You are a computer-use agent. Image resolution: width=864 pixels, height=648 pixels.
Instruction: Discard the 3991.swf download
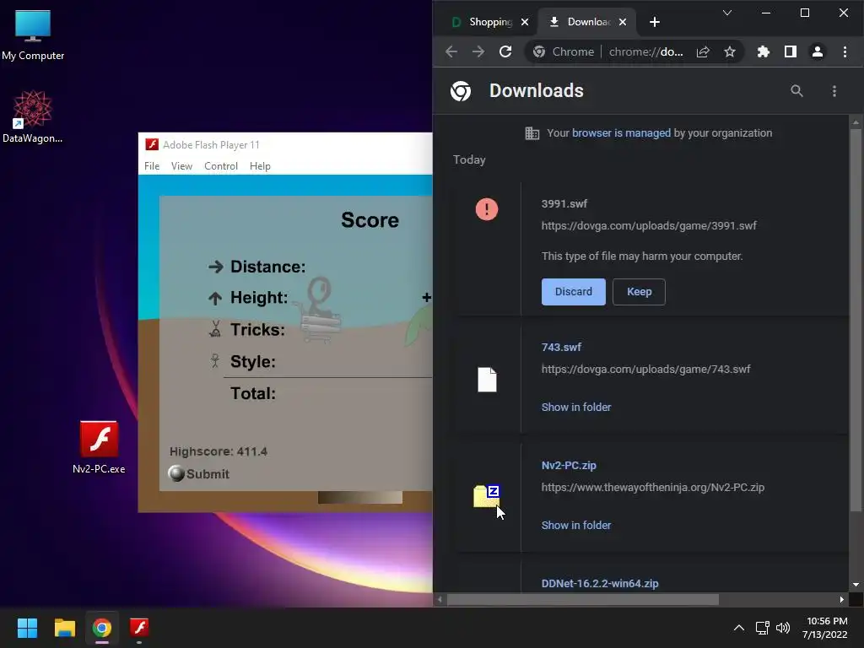(573, 291)
